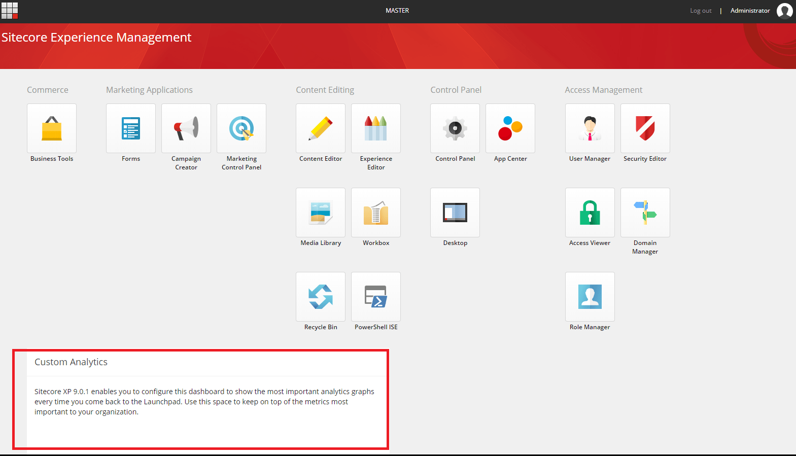The height and width of the screenshot is (456, 796).
Task: Click the Administrator user name
Action: coord(750,11)
